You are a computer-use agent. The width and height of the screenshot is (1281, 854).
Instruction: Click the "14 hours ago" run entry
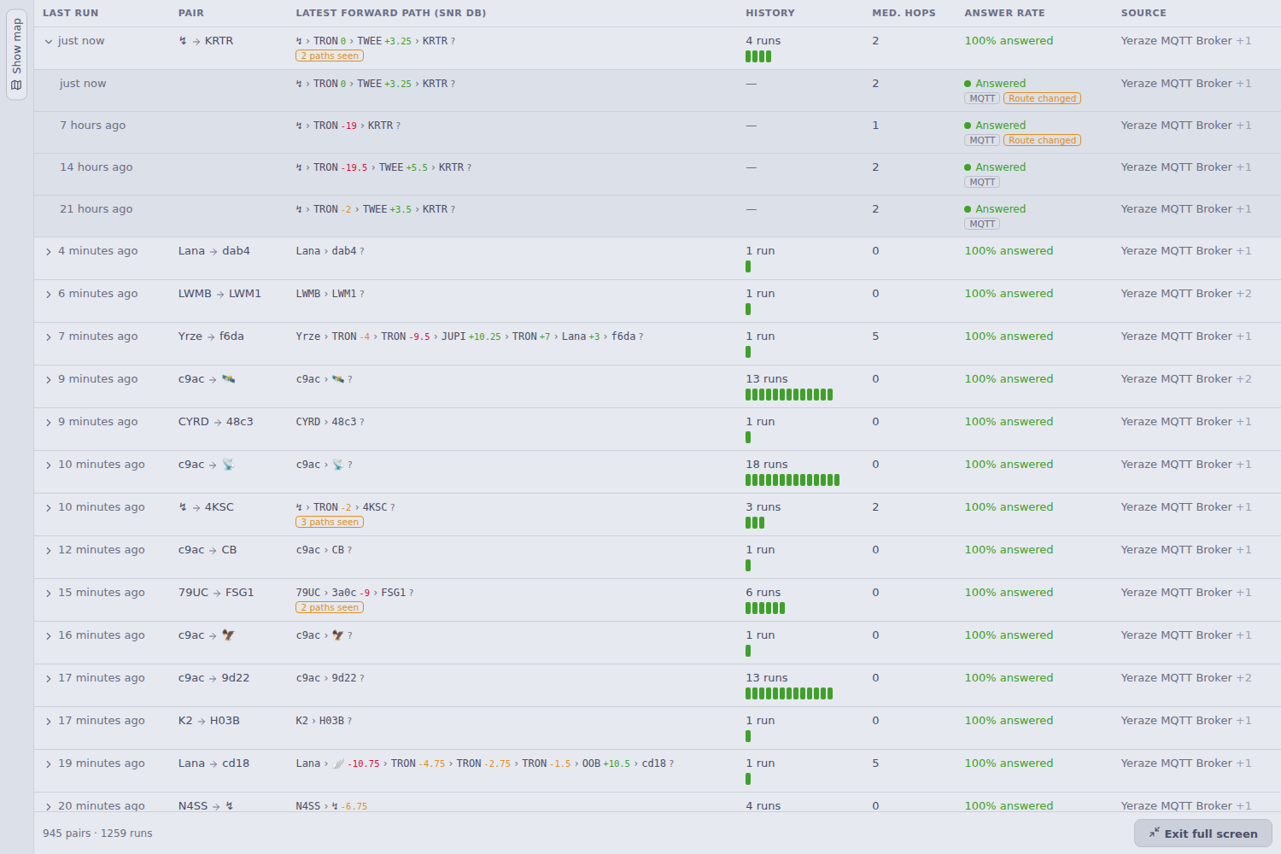pos(96,167)
